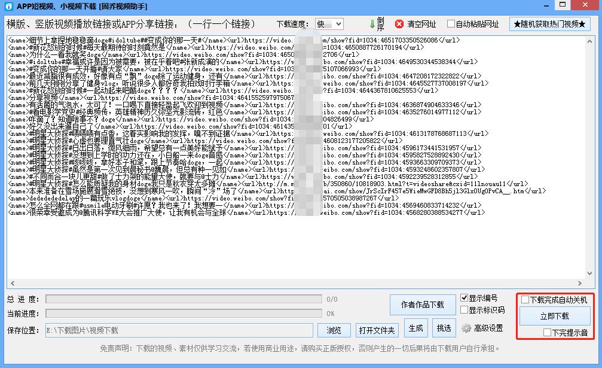Click the line starting #分享视频
602x368 pixels.
tap(151, 98)
